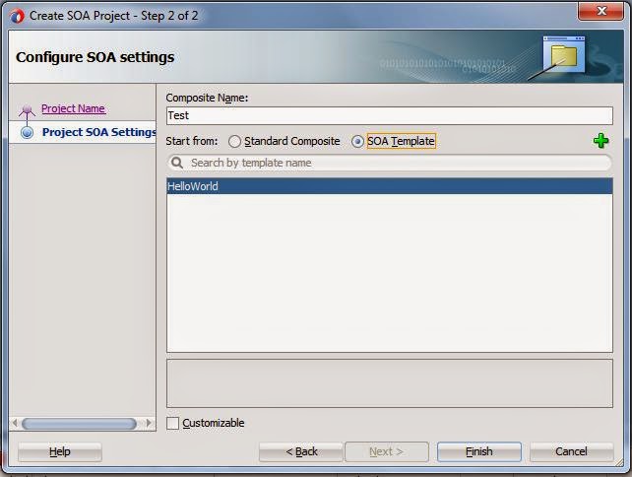Cancel the Create SOA Project wizard

(571, 451)
